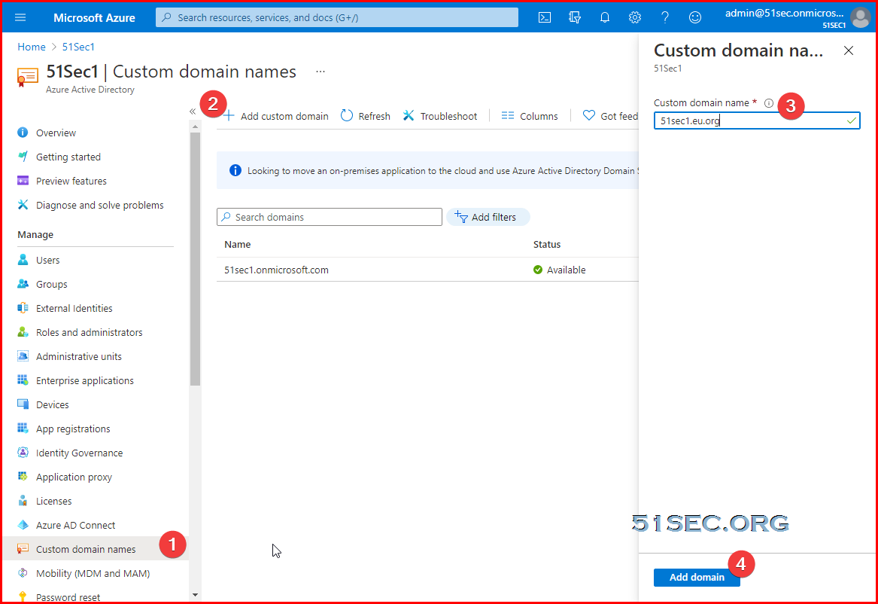Click the Microsoft Azure portal title
This screenshot has height=604, width=878.
94,17
